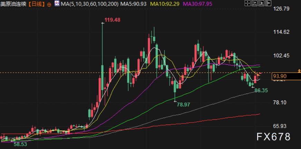The image size is (301, 149).
Task: Click the purple MA30:97.95 legend
Action: [197, 4]
